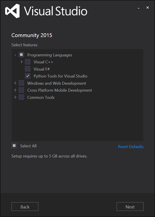Check Windows and Web Development checkbox
Viewport: 155px width, 217px height.
point(21,83)
